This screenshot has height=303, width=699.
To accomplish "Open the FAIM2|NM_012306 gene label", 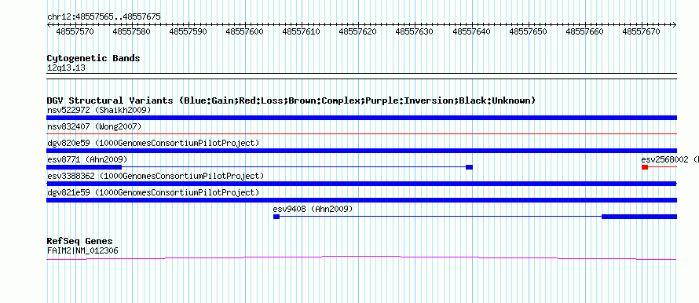I will pyautogui.click(x=82, y=251).
